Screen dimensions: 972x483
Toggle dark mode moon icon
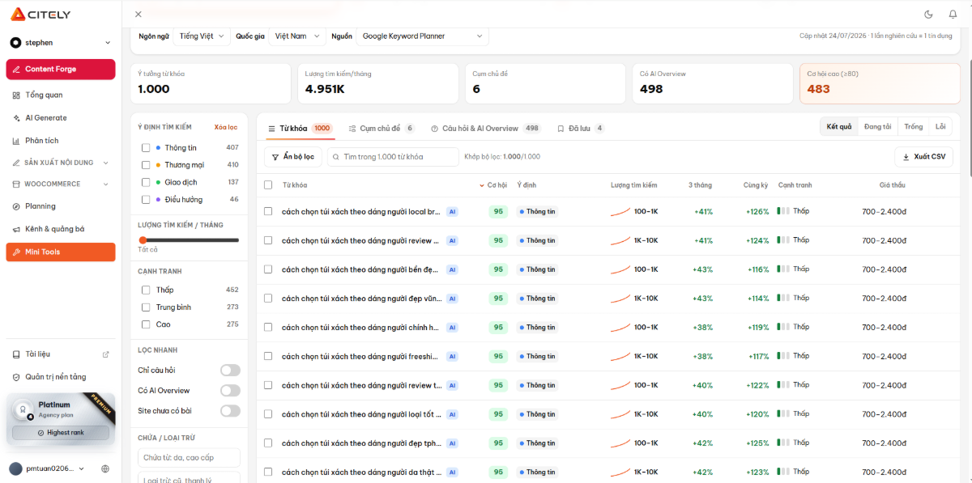tap(928, 14)
